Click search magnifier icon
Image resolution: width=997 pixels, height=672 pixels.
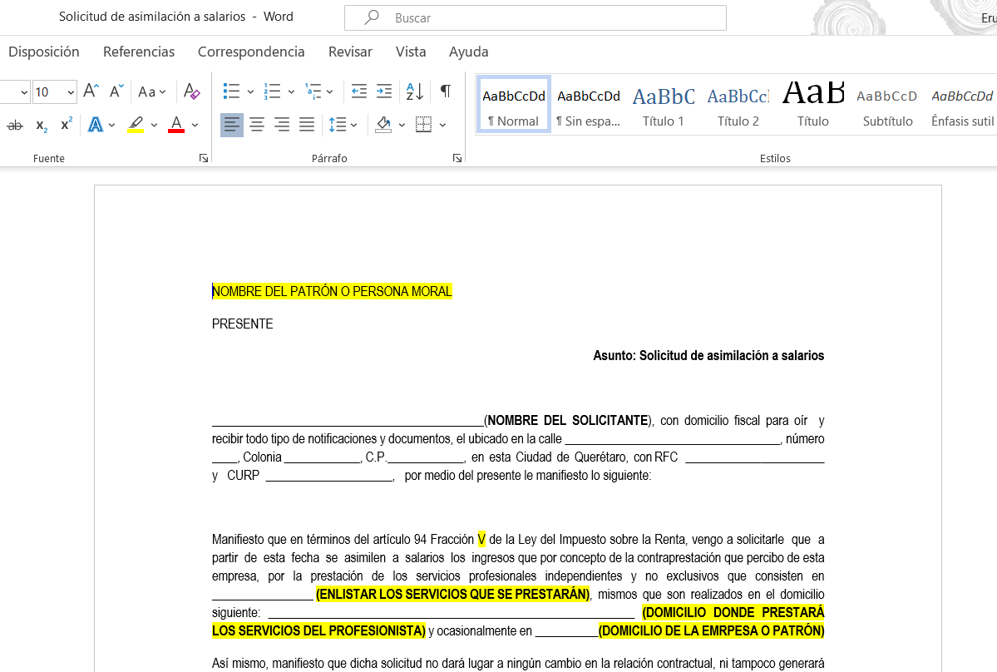[372, 17]
